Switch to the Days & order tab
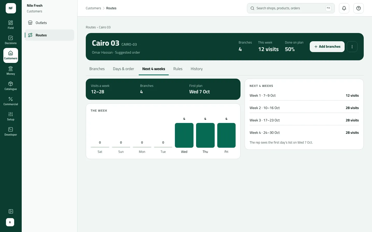This screenshot has width=372, height=232. (123, 69)
